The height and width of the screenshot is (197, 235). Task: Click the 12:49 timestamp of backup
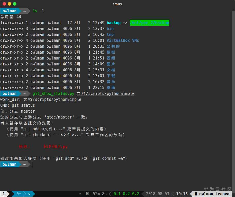[x=98, y=23]
